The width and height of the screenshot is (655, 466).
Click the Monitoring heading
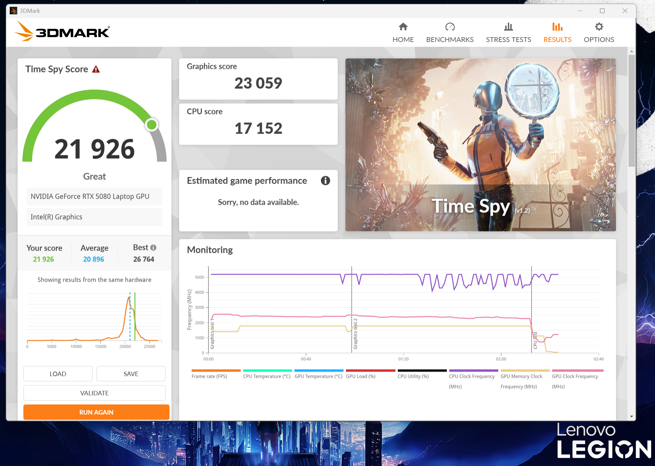point(210,250)
